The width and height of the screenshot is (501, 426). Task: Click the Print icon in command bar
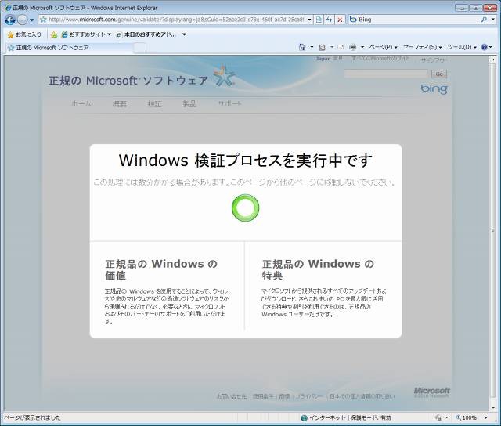point(352,47)
